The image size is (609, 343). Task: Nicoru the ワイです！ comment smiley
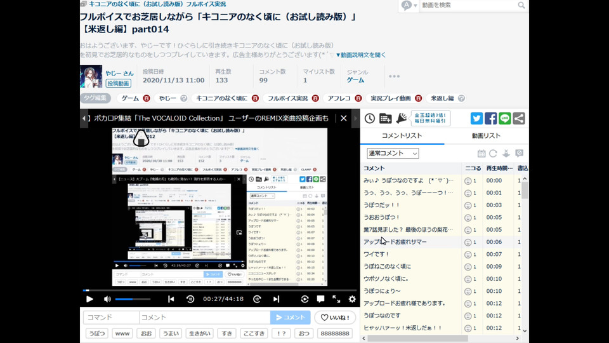click(468, 254)
